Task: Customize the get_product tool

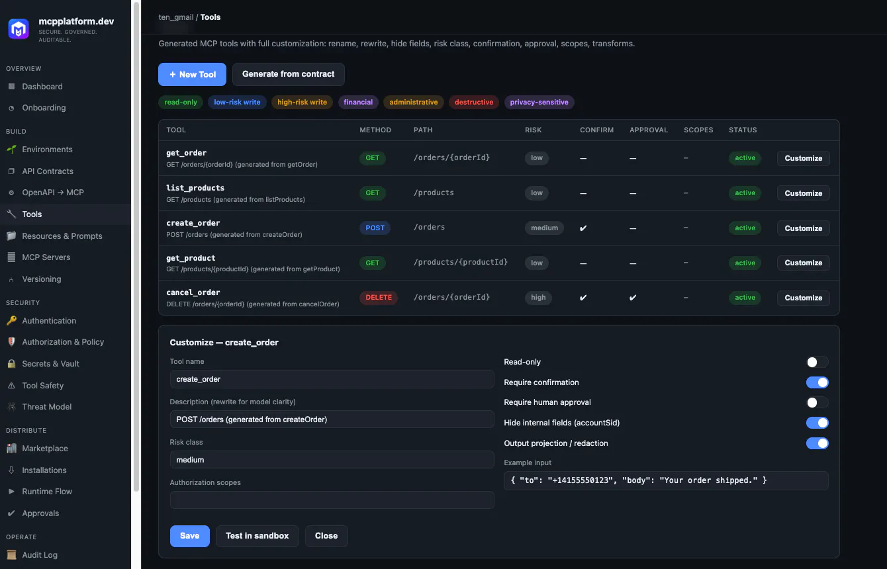Action: (803, 263)
